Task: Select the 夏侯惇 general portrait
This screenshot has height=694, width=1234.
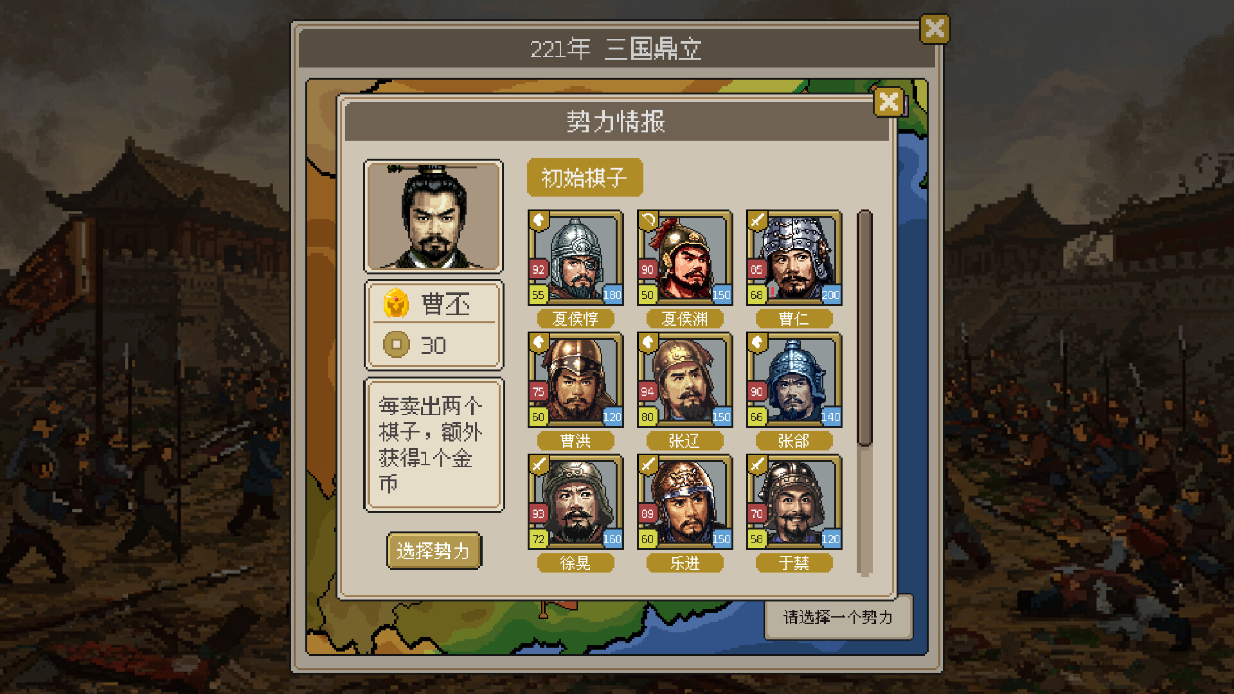Action: (575, 258)
